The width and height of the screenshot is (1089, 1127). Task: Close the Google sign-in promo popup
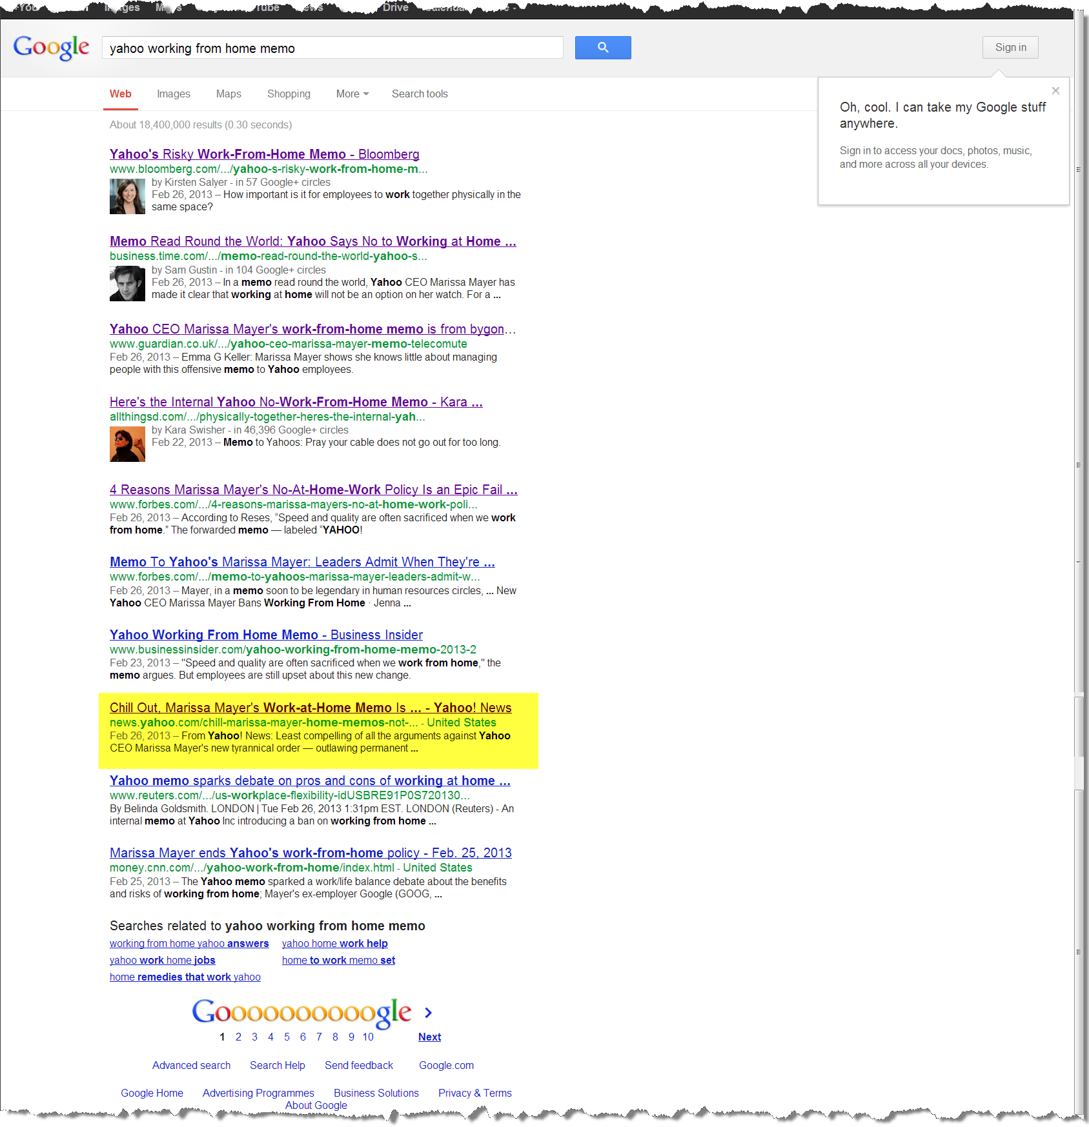click(1055, 91)
